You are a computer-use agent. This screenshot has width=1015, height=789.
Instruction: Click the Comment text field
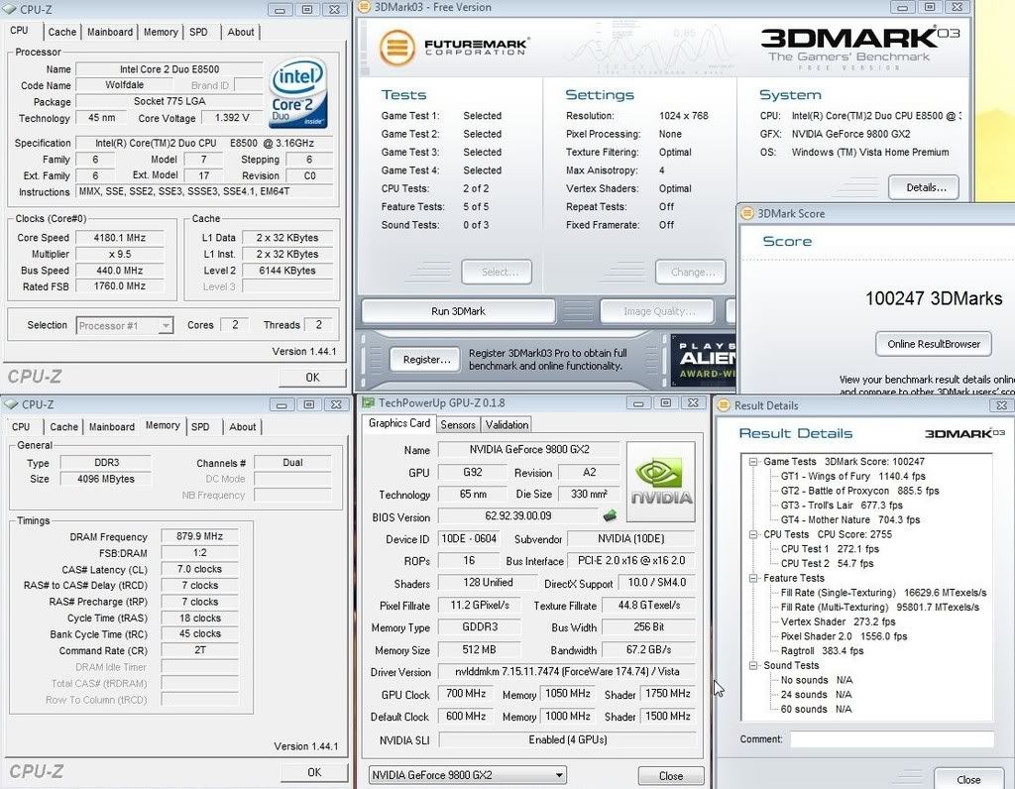tap(891, 739)
